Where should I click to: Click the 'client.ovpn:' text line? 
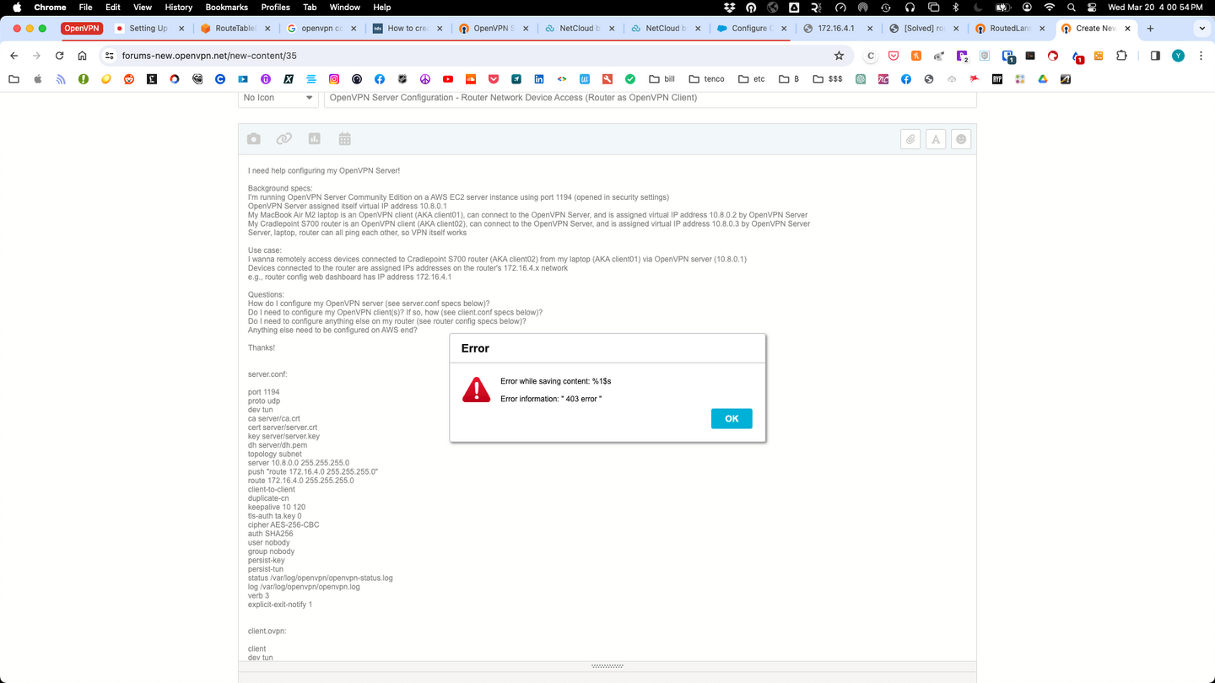click(267, 632)
